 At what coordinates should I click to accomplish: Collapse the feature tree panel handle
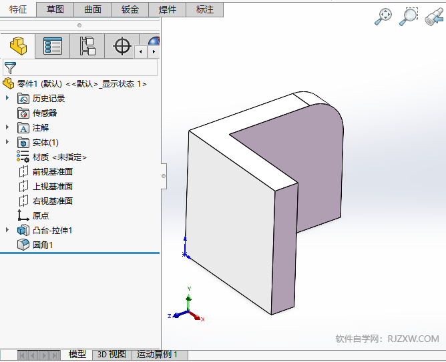[x=164, y=176]
